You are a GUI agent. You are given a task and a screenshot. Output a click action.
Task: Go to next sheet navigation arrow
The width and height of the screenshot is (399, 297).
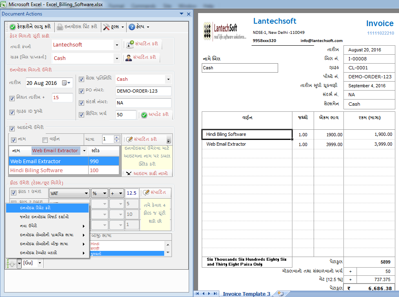click(x=209, y=293)
